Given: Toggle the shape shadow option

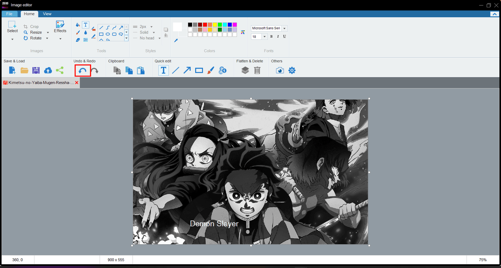Looking at the screenshot, I should [166, 30].
